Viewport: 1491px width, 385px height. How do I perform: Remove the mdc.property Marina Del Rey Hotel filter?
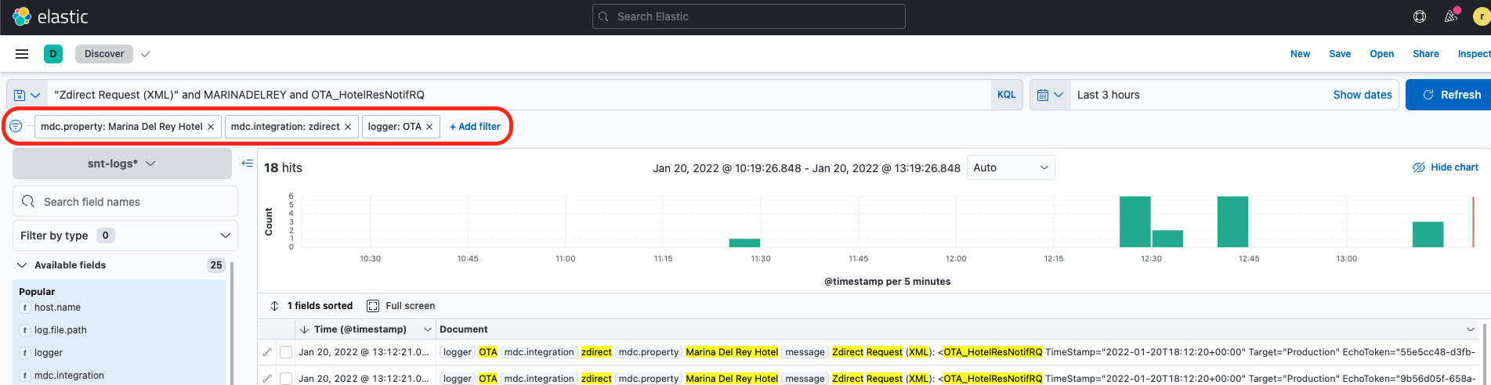(211, 127)
